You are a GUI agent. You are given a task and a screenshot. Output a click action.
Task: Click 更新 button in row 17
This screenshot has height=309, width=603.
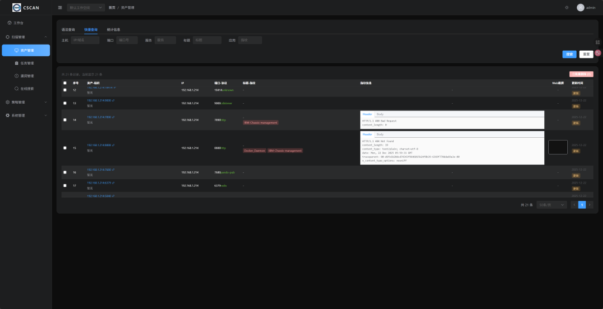[x=576, y=189]
